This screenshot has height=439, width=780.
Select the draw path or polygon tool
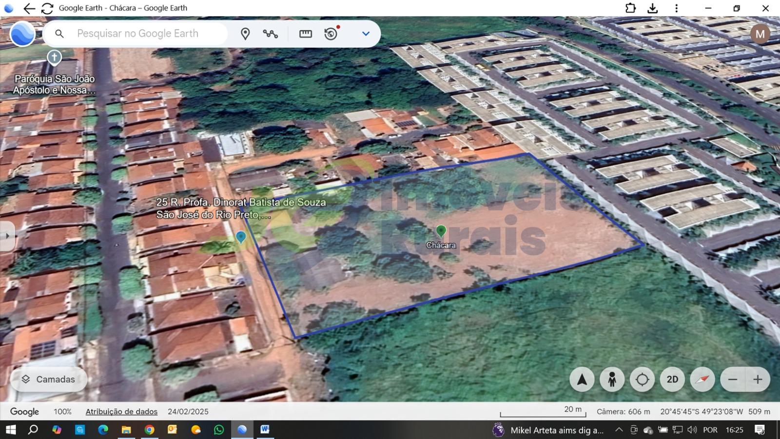pos(270,34)
